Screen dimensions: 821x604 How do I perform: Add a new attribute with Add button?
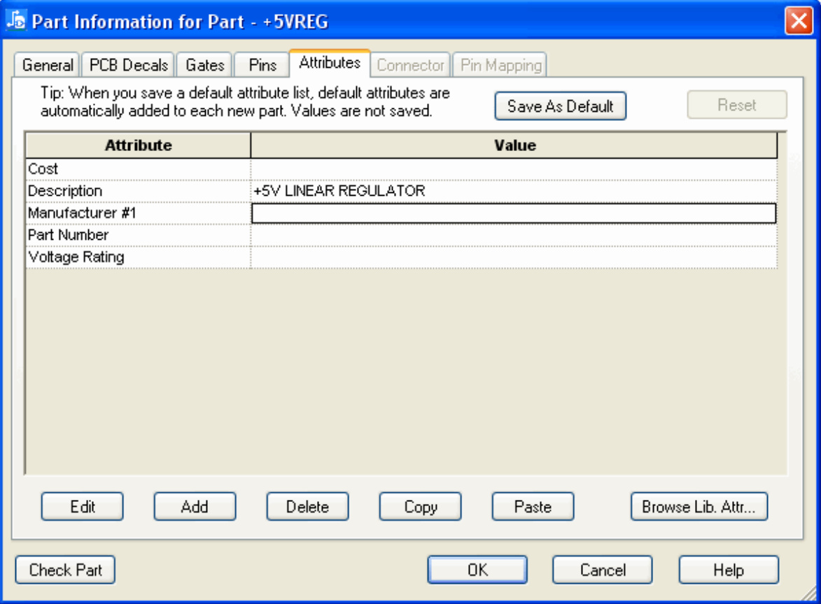tap(195, 507)
